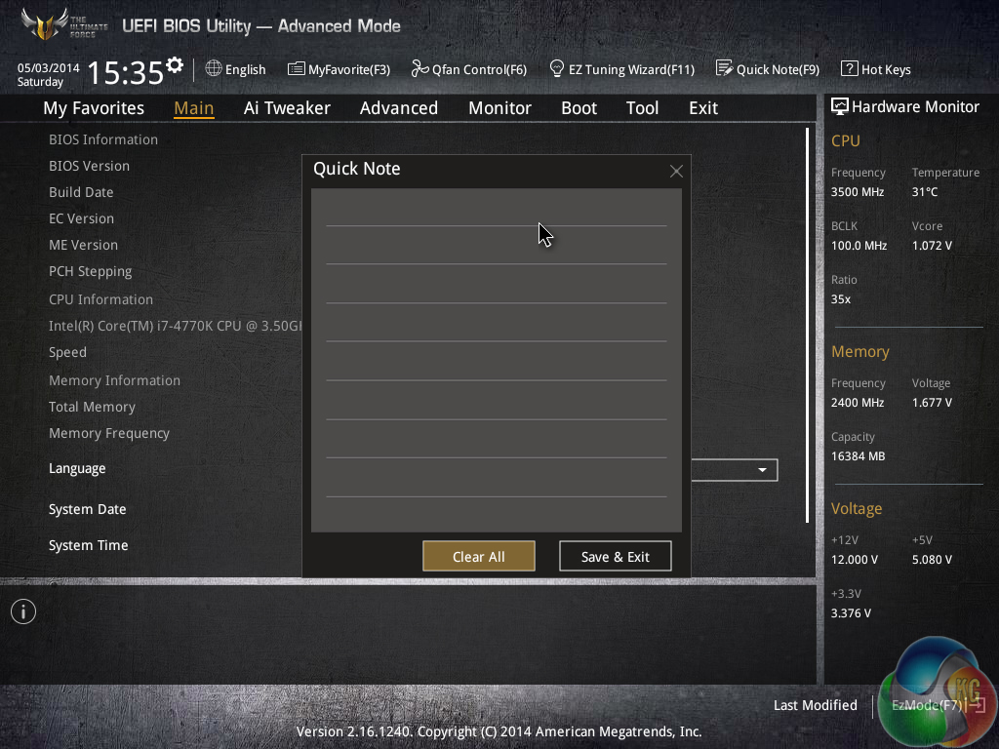Viewport: 999px width, 749px height.
Task: Click the 31°C temperature value
Action: point(925,192)
